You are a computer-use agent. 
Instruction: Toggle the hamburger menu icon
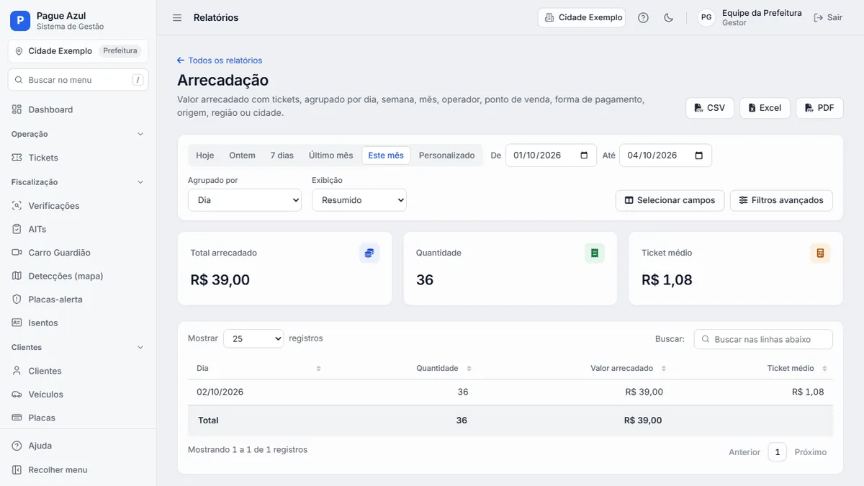[177, 17]
